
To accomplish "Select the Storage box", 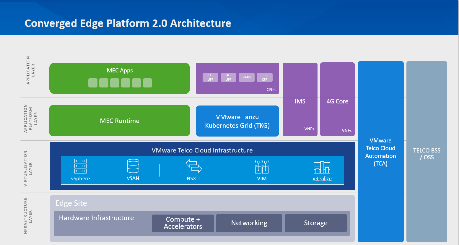I will tap(316, 223).
